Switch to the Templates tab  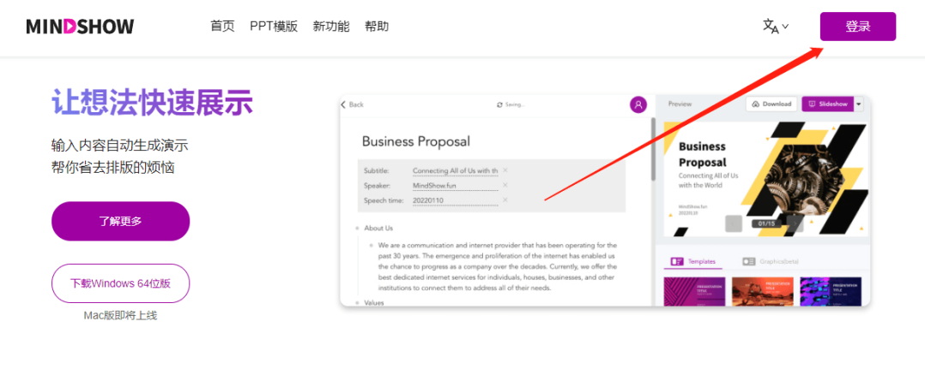693,260
